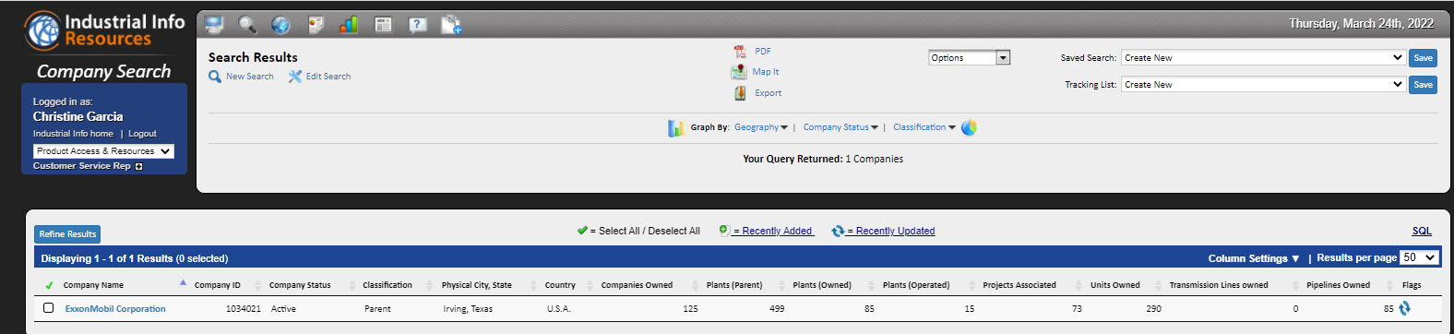Image resolution: width=1454 pixels, height=334 pixels.
Task: Click the Company ID value 1034021
Action: [x=244, y=309]
